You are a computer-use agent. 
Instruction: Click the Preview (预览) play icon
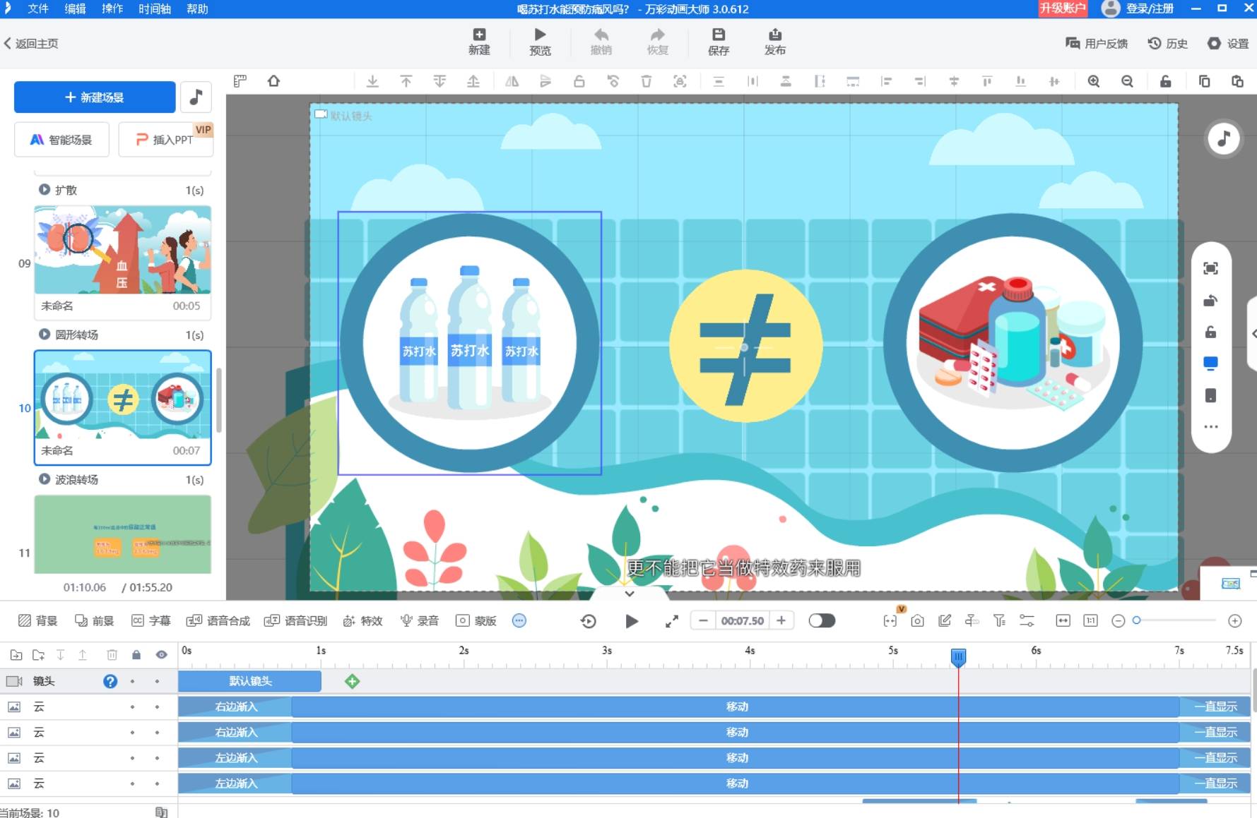click(540, 35)
